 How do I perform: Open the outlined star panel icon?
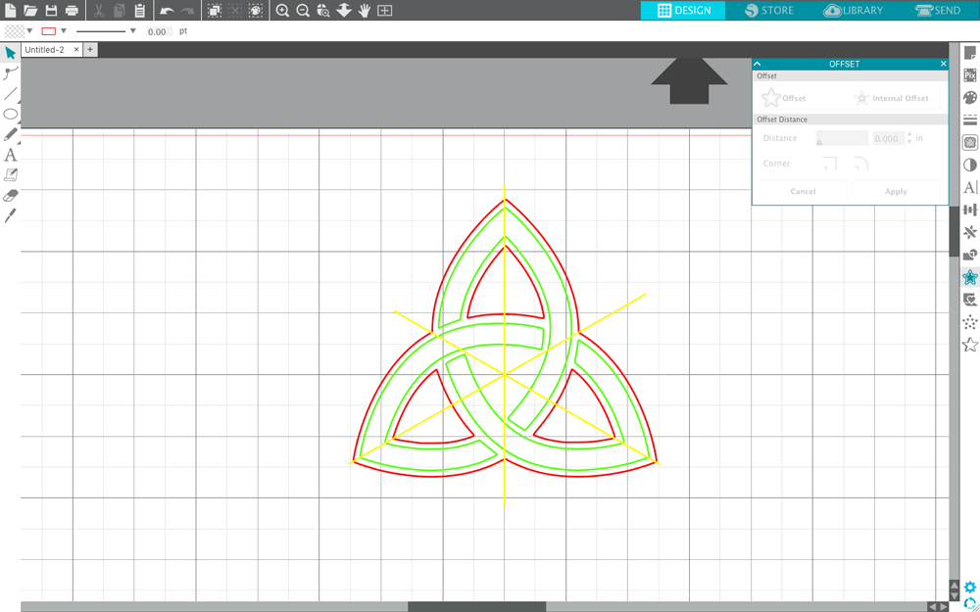(970, 344)
